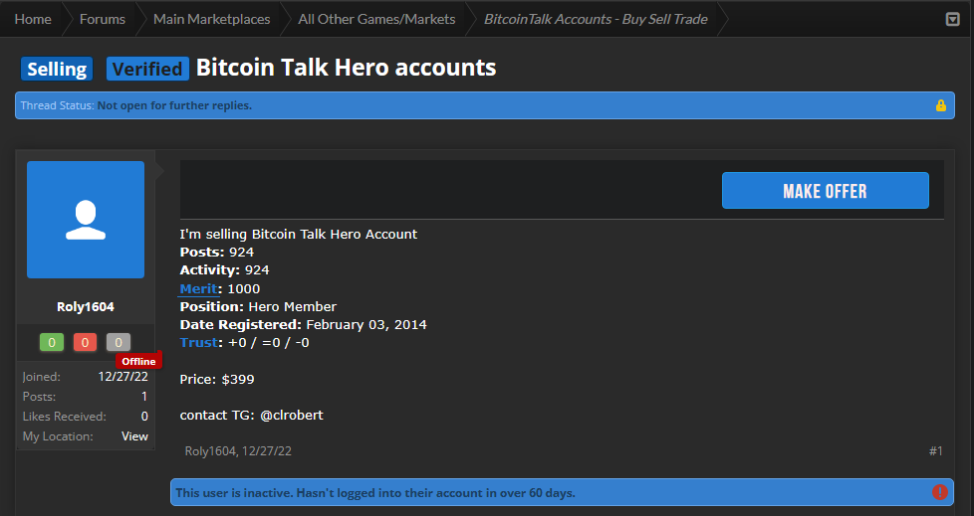974x516 pixels.
Task: Expand the breadcrumb jump menu arrow
Action: pyautogui.click(x=952, y=19)
